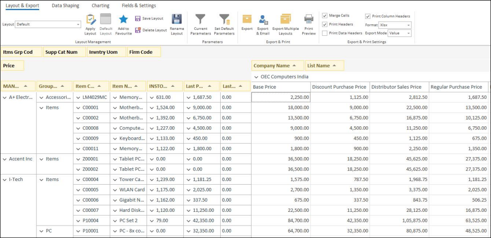Screen dimensions: 491x238
Task: Click the Add to Favourite star icon
Action: tap(123, 19)
